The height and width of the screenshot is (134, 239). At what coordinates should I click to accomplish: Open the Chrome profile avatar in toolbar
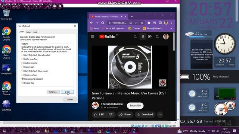(x=166, y=23)
